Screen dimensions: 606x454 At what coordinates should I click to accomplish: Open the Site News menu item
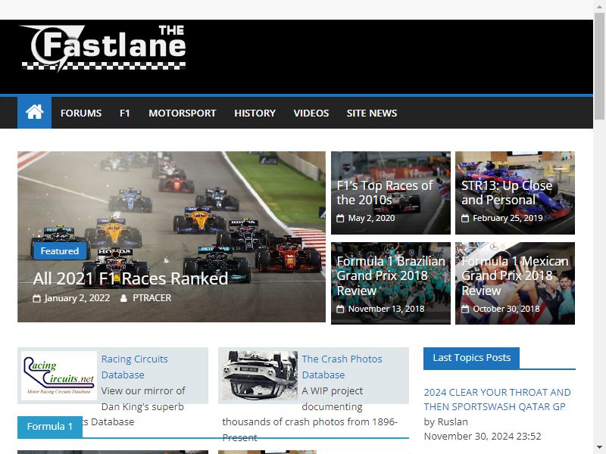[372, 113]
